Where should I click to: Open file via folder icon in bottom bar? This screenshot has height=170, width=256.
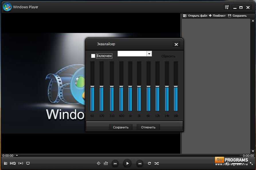5,163
